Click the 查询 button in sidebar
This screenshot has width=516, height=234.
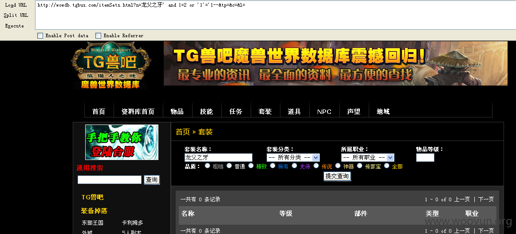coord(152,179)
